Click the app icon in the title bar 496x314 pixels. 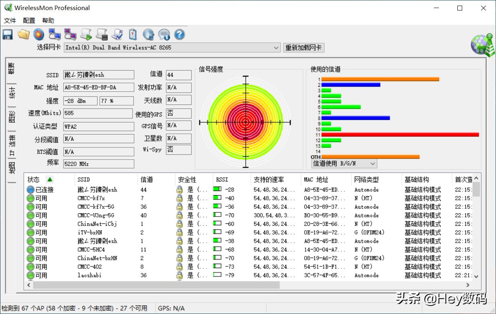coord(8,8)
